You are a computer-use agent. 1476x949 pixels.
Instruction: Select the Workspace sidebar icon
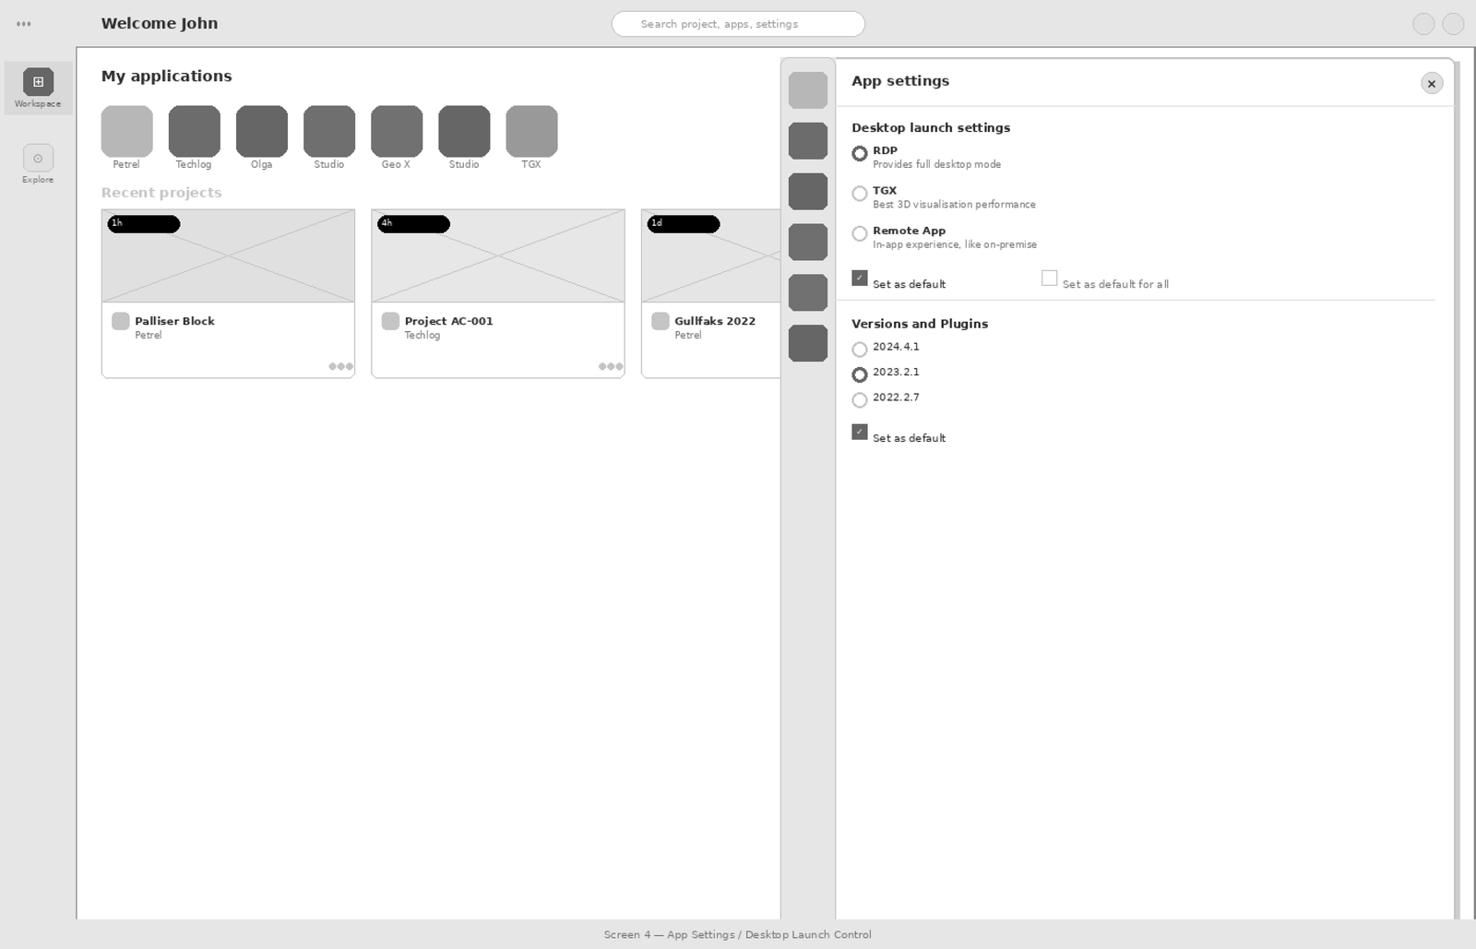(x=38, y=82)
